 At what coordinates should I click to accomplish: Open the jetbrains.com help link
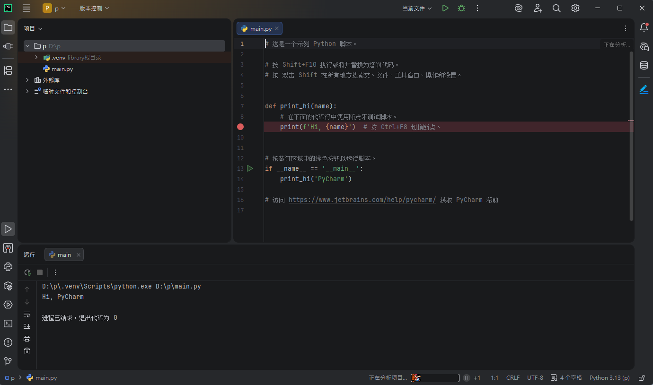(x=362, y=200)
